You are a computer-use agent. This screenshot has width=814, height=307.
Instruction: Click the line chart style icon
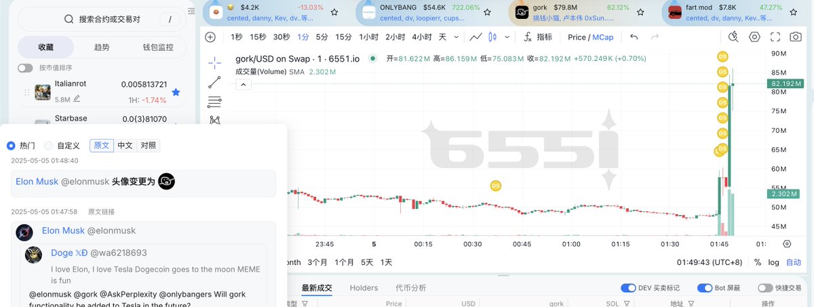pos(476,37)
